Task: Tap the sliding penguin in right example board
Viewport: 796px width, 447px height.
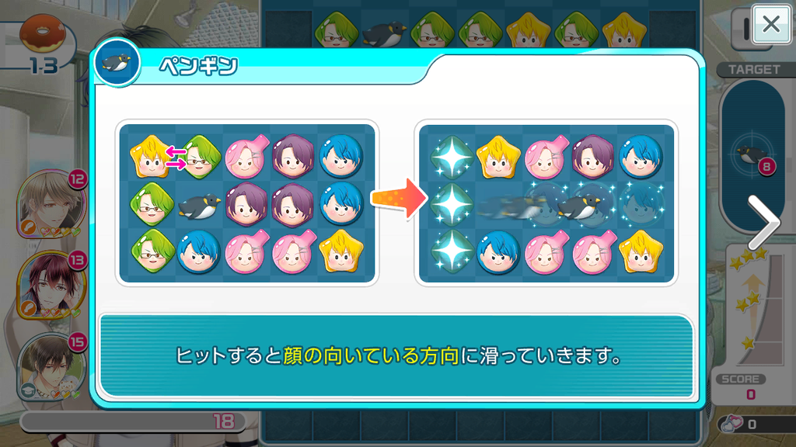Action: point(578,206)
